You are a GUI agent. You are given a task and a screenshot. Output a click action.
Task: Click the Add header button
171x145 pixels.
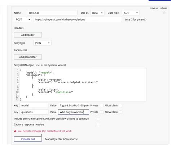tap(28, 35)
